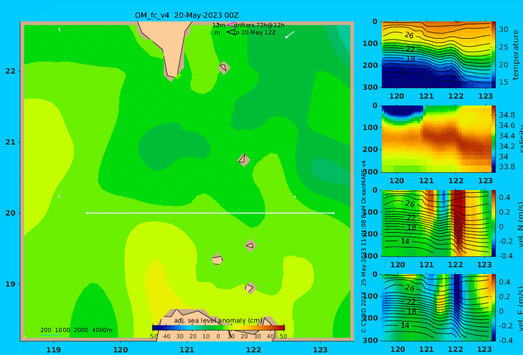The width and height of the screenshot is (523, 355).
Task: Click longitude tick 119 on main map
Action: pos(54,350)
